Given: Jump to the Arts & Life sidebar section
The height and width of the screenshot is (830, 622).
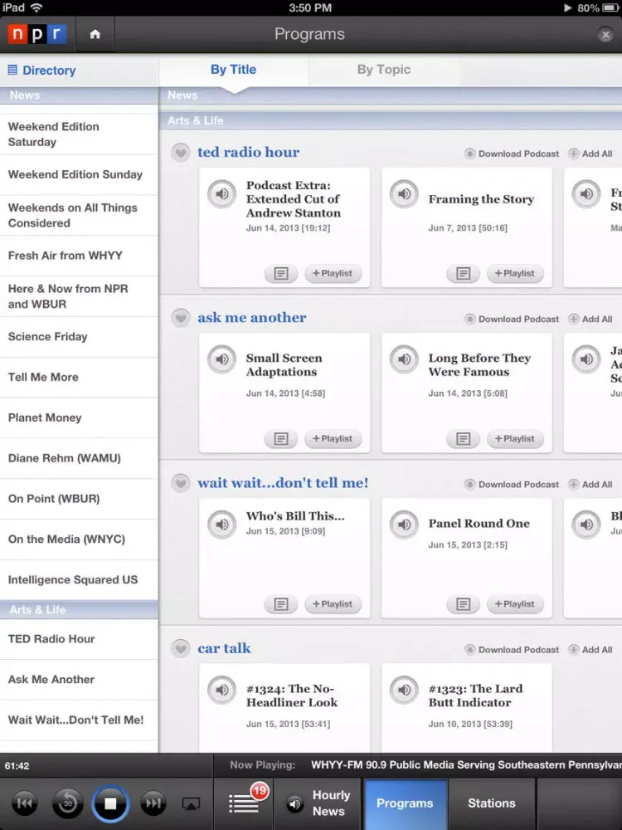Looking at the screenshot, I should tap(79, 610).
